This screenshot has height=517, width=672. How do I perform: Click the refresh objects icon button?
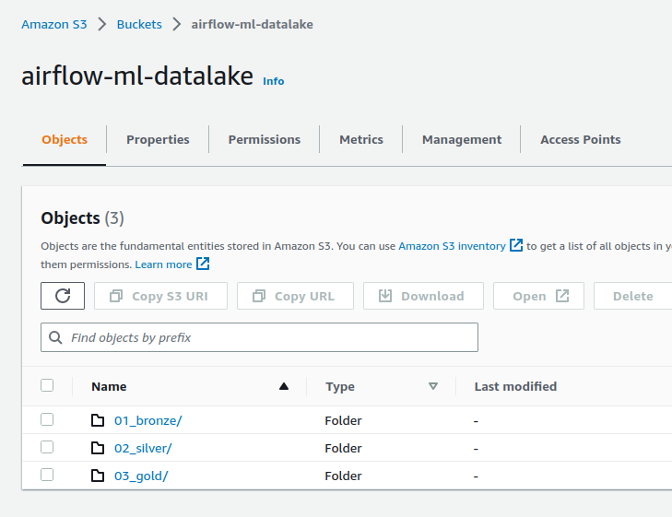pos(63,296)
